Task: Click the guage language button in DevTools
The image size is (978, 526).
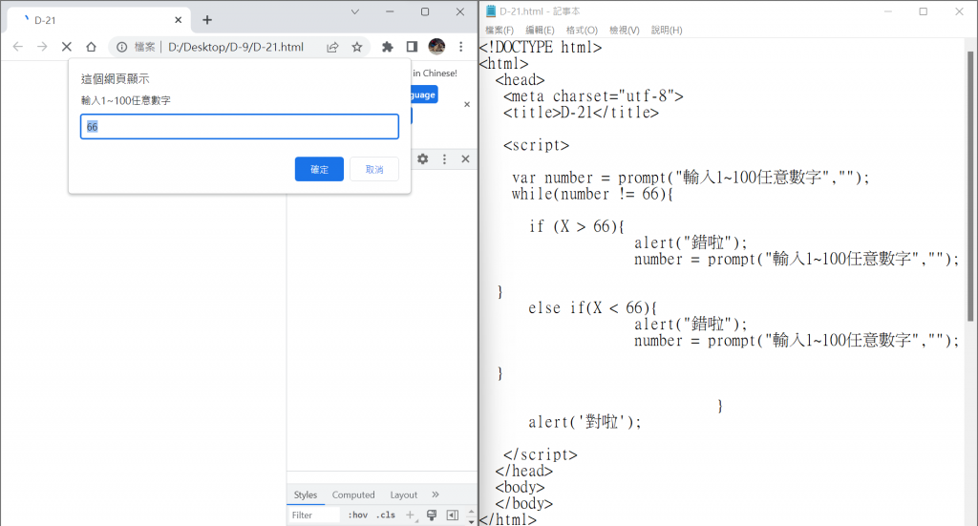Action: [x=424, y=95]
